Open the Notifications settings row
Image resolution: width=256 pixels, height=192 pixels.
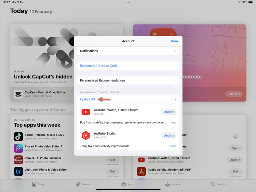[128, 51]
